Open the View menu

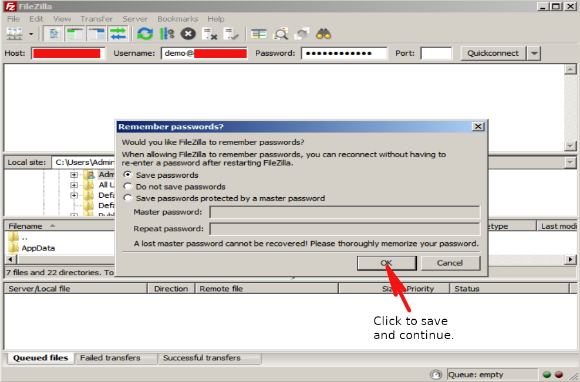coord(62,19)
